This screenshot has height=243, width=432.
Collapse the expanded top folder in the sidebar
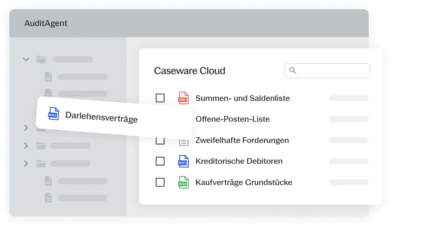click(x=26, y=60)
